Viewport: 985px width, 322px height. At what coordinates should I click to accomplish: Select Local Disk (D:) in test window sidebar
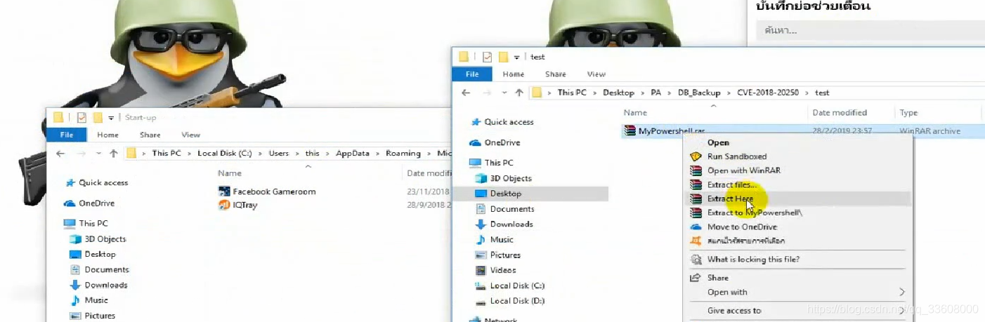click(517, 301)
